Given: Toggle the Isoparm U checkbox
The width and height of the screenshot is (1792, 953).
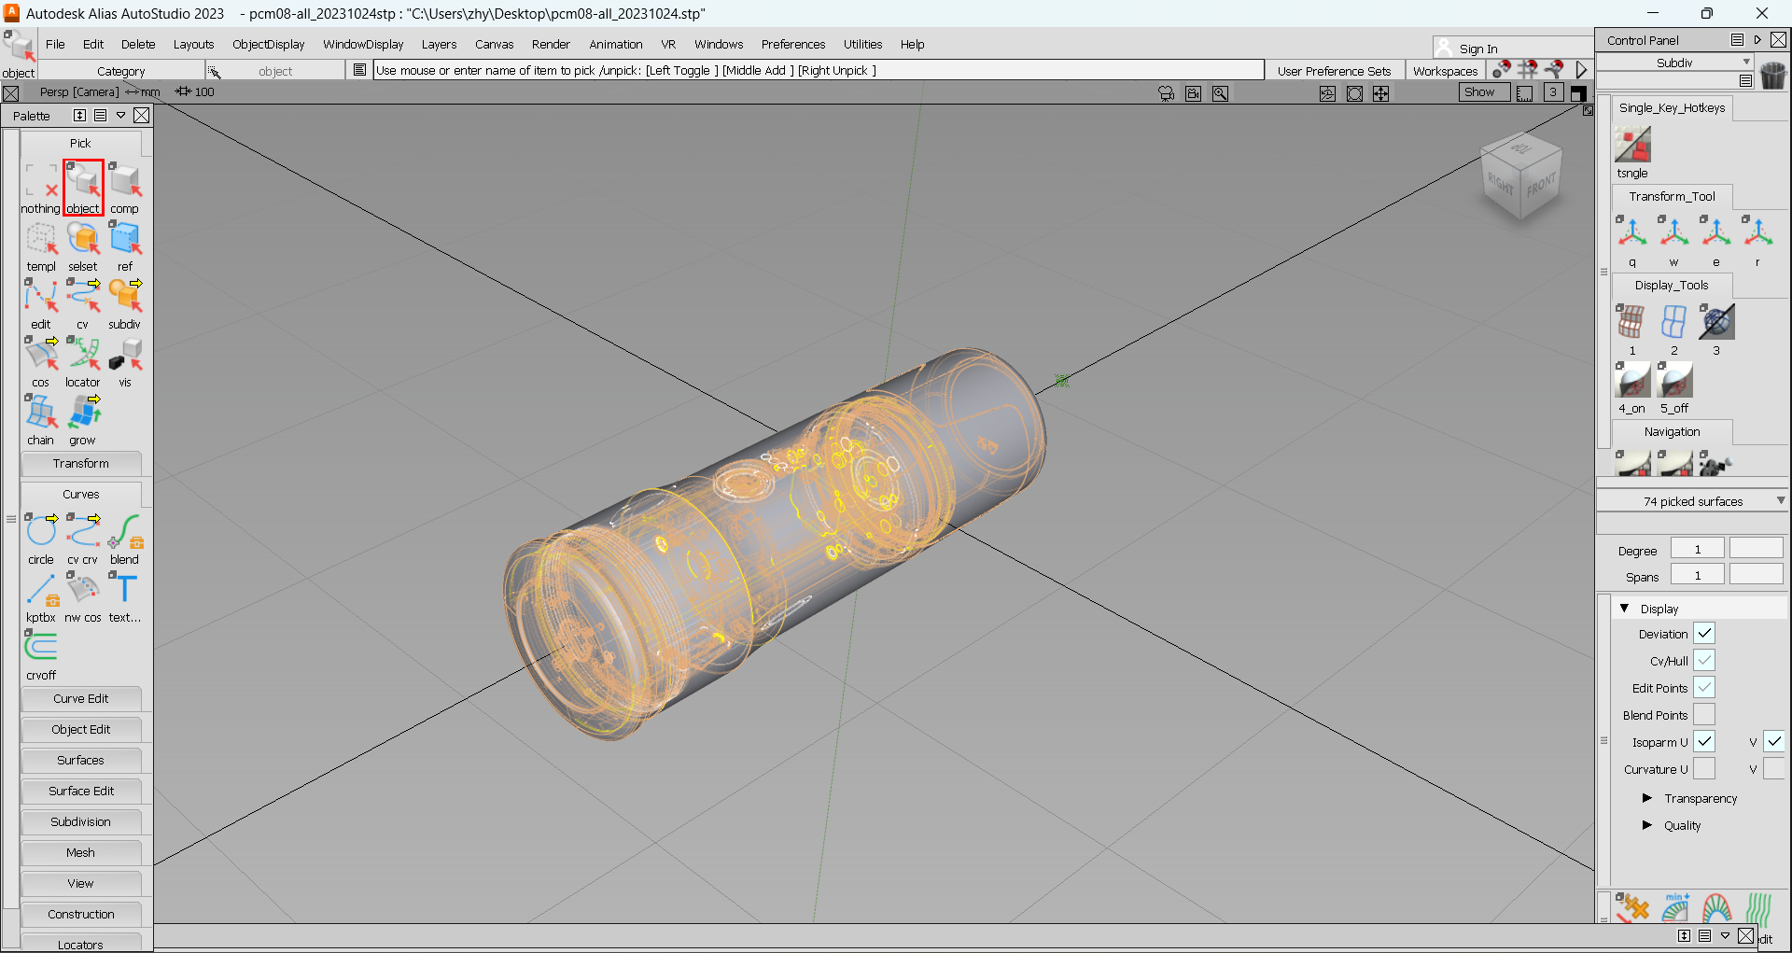Looking at the screenshot, I should 1704,742.
